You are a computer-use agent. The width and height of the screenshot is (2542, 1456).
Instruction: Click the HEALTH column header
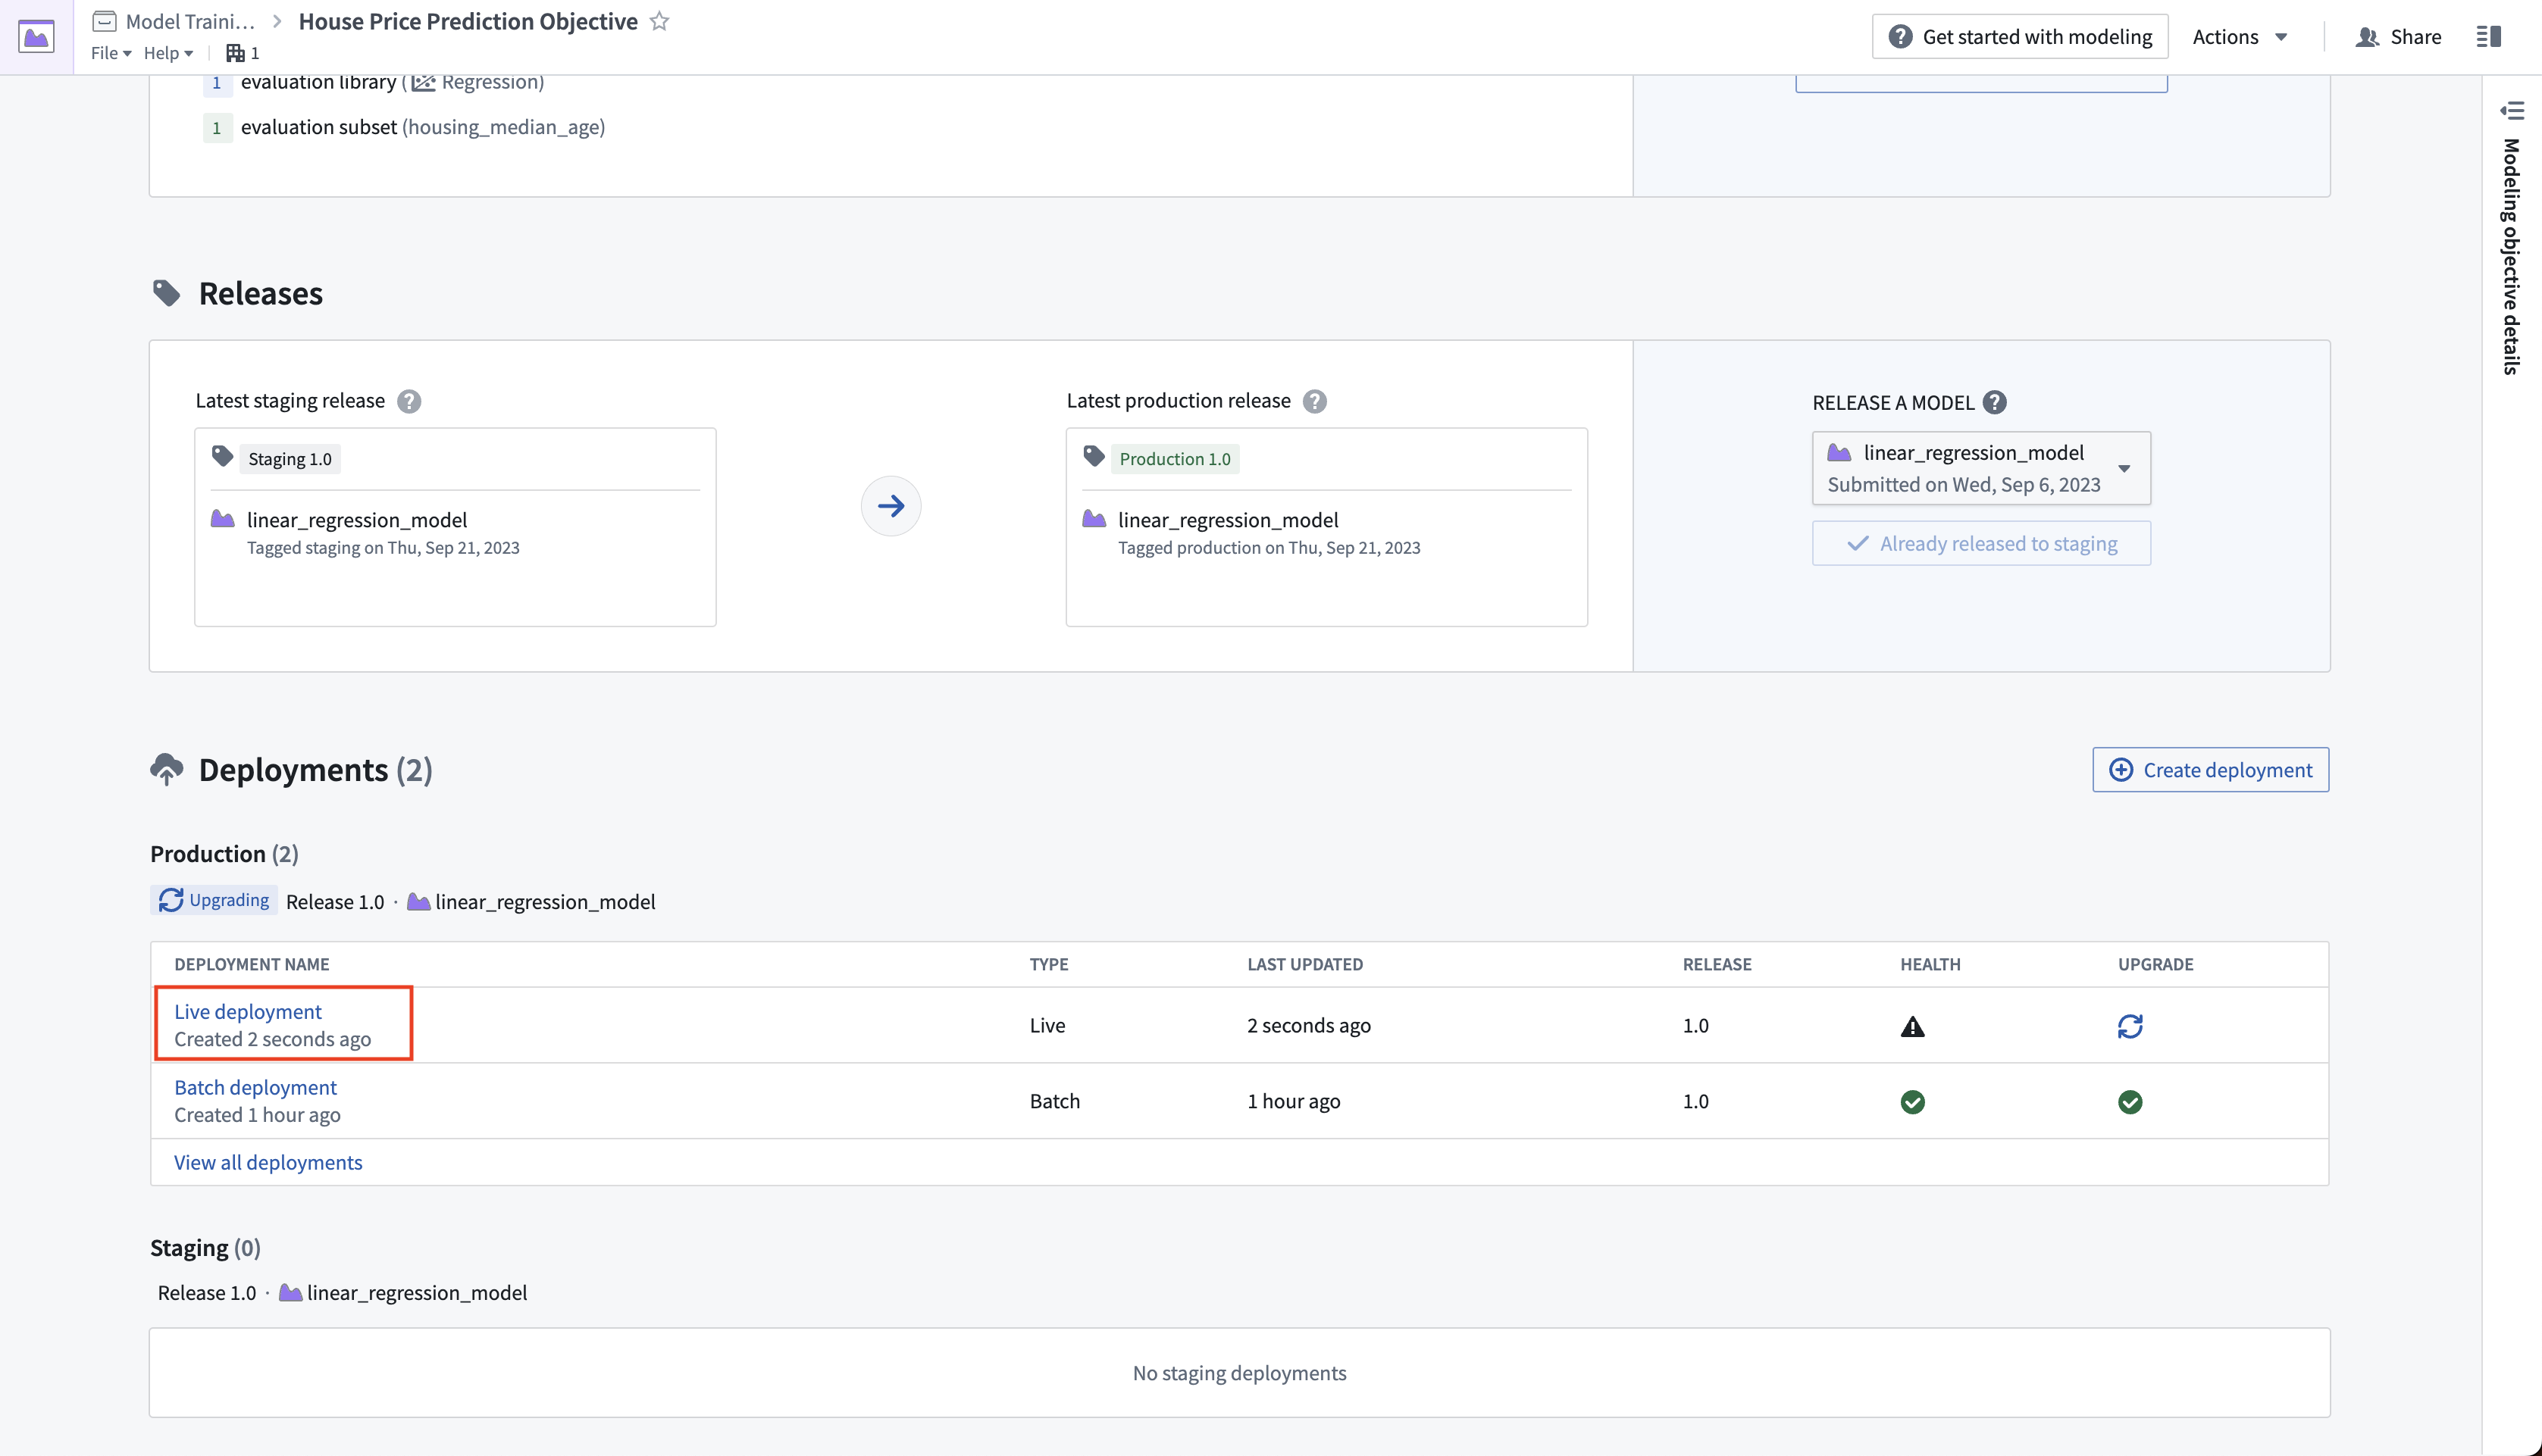coord(1931,964)
